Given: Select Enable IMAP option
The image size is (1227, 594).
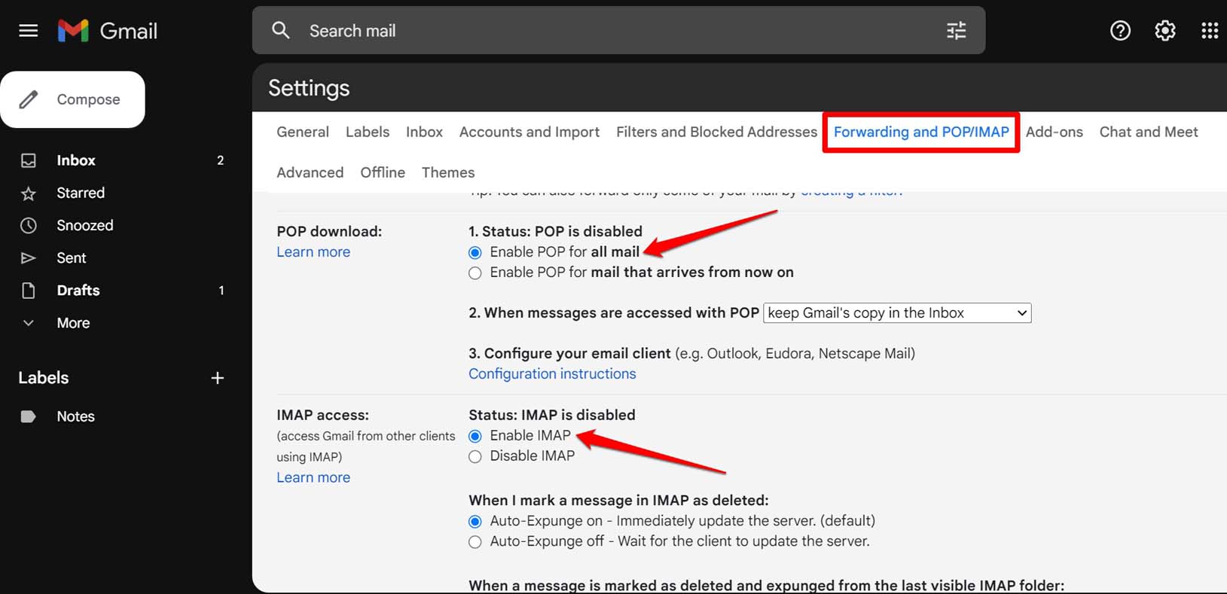Looking at the screenshot, I should [x=475, y=436].
